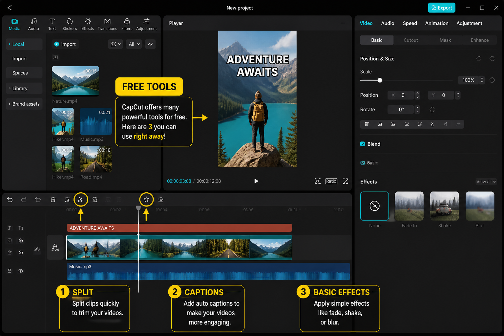Open the Media panel tab
The width and height of the screenshot is (504, 336).
(x=14, y=25)
